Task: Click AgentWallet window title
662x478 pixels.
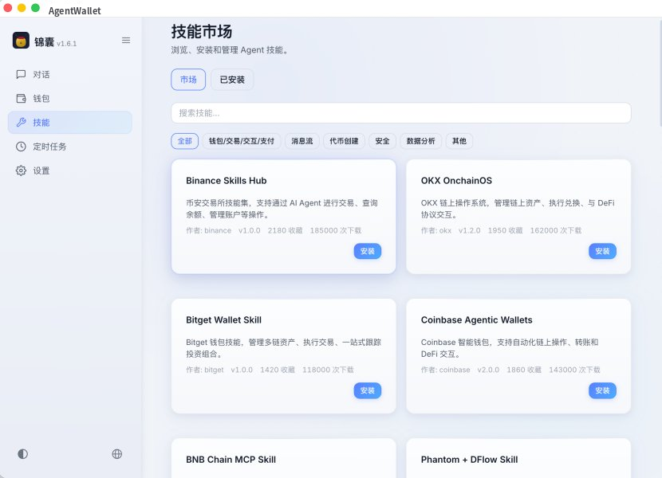Action: [x=75, y=10]
